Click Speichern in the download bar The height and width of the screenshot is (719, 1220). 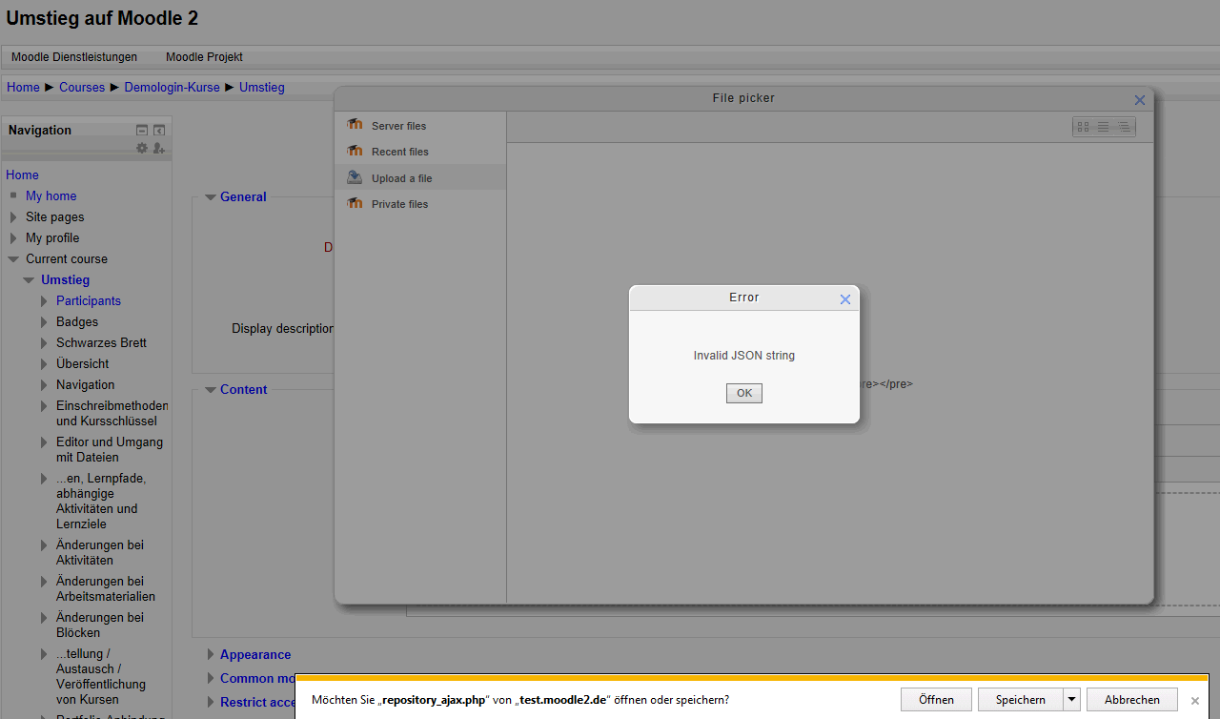click(x=1020, y=699)
